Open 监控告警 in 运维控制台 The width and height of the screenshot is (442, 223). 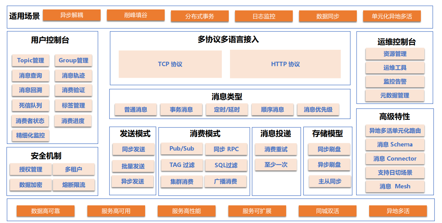tap(395, 82)
